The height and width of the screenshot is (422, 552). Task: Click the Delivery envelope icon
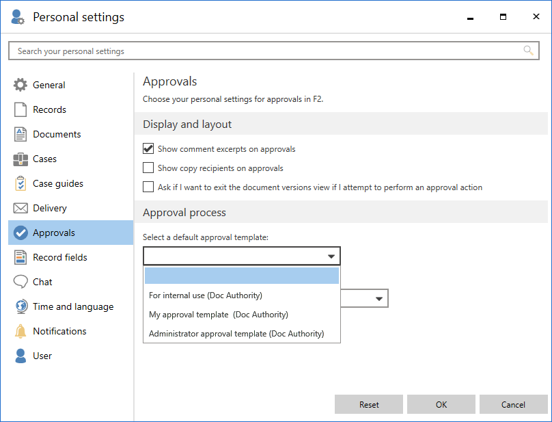[20, 209]
